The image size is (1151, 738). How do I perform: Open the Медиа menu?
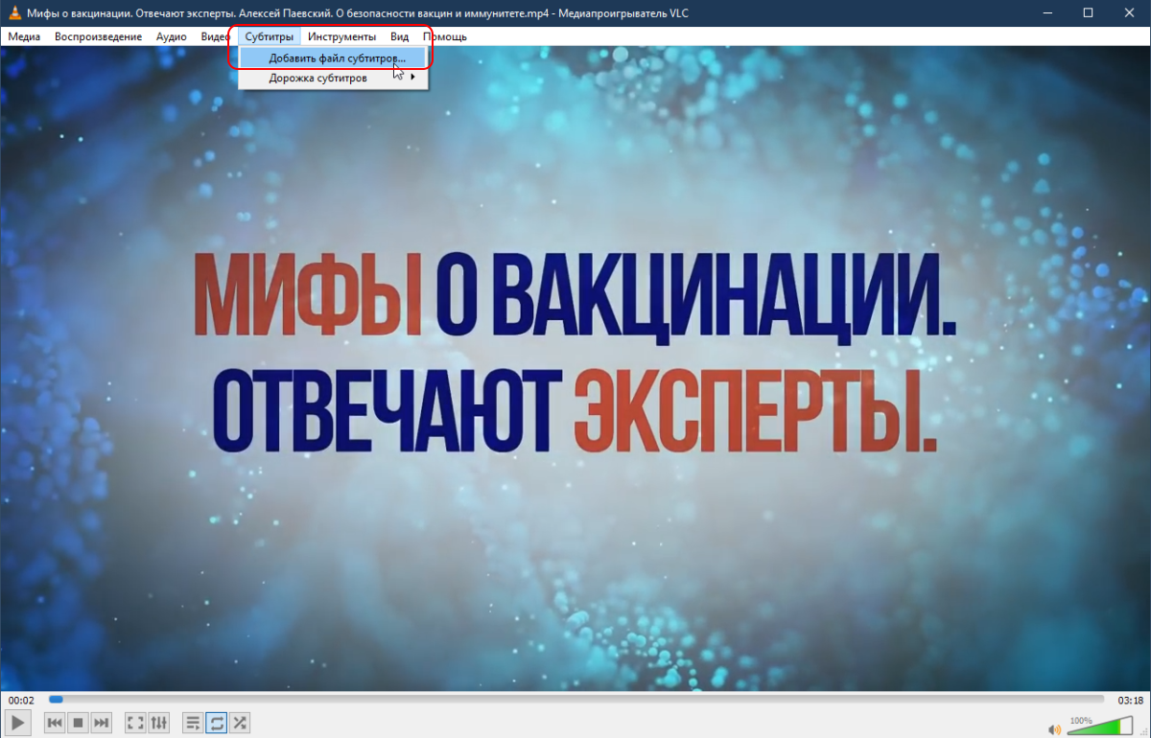click(24, 36)
